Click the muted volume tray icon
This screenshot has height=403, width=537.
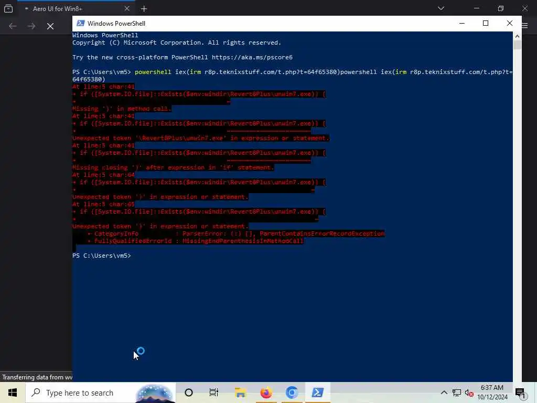click(x=469, y=393)
